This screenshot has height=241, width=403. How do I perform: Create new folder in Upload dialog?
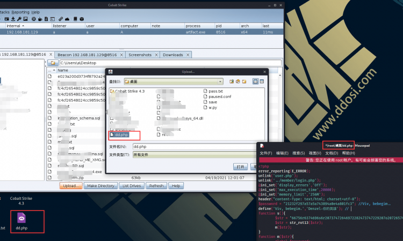pyautogui.click(x=244, y=81)
